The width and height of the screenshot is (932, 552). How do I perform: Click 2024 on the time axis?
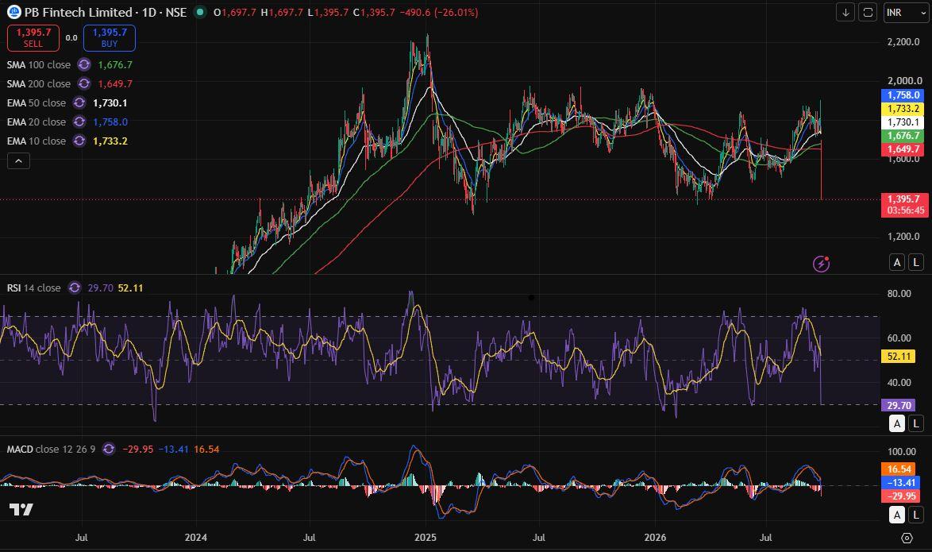tap(195, 538)
